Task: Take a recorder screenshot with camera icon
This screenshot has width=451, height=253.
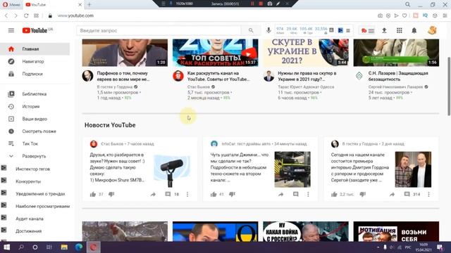Action: click(269, 4)
